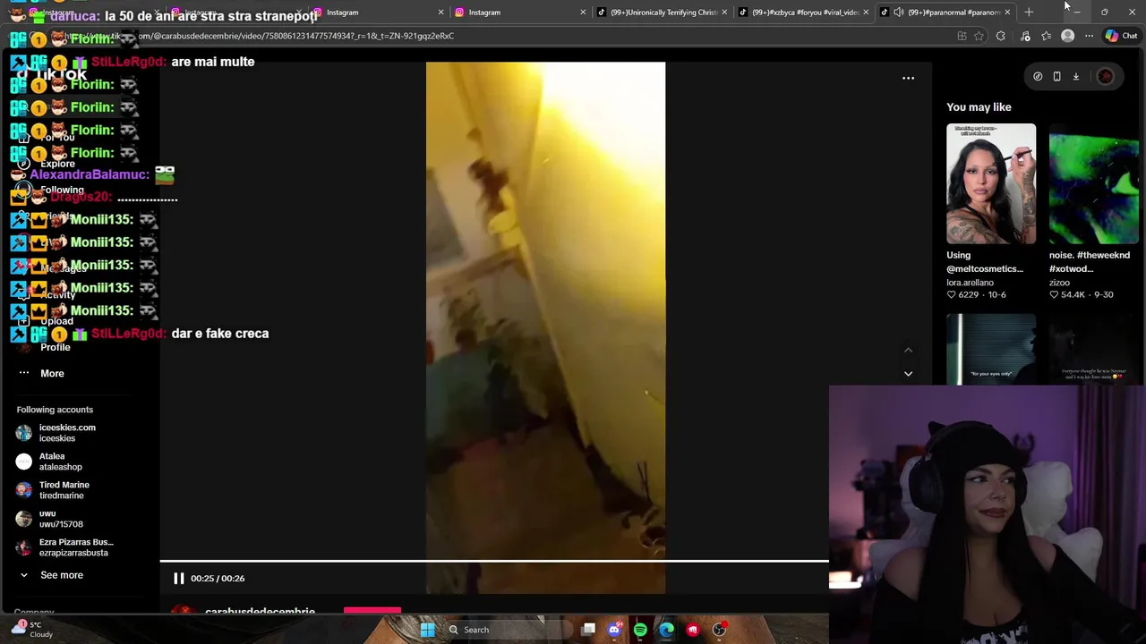Expand See more following accounts
Viewport: 1146px width, 644px height.
coord(61,575)
